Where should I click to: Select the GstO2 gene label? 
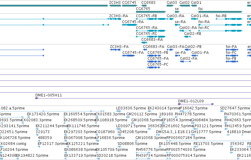tap(184, 3)
